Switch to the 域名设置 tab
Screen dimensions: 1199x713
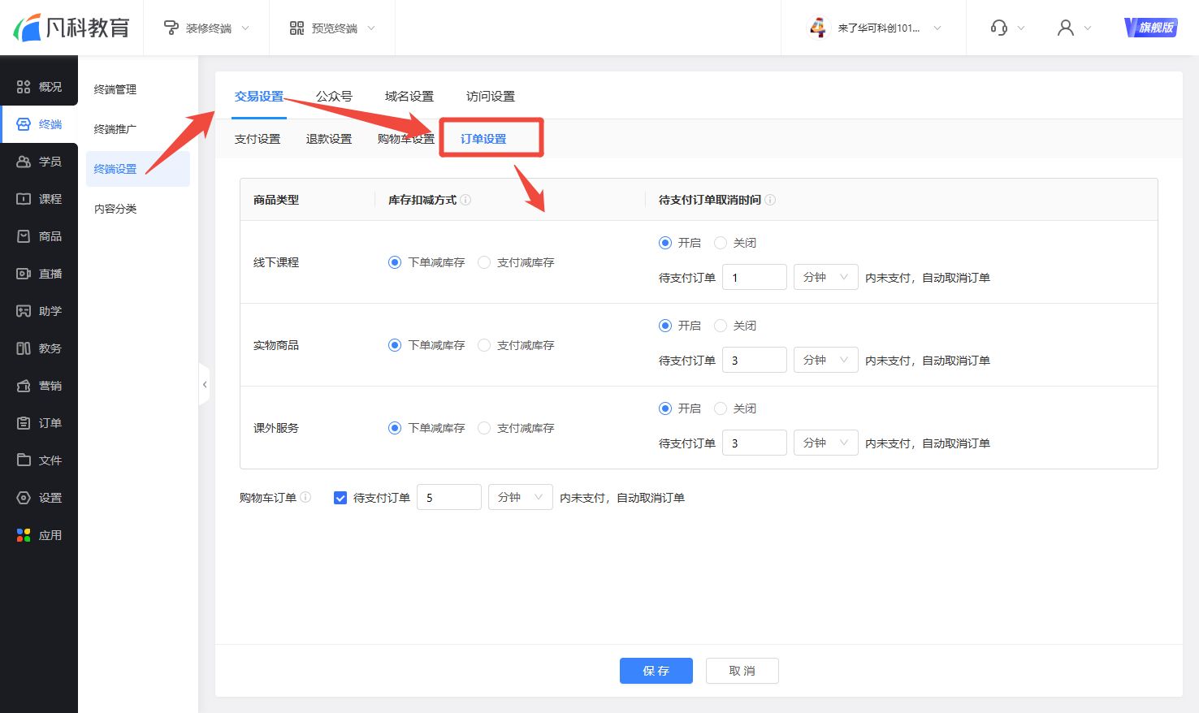tap(409, 96)
